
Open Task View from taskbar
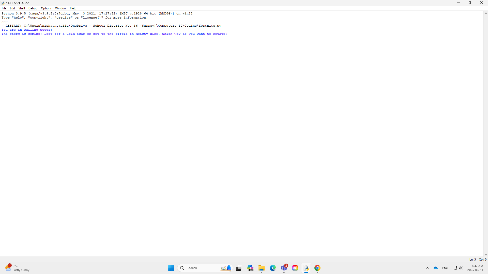point(238,268)
